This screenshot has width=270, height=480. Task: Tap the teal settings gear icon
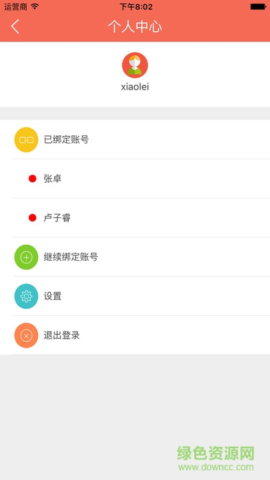click(26, 297)
